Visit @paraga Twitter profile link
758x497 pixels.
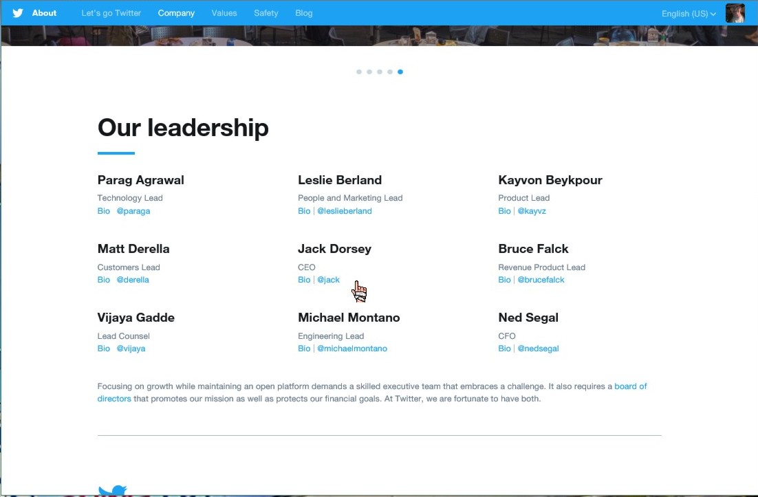[133, 211]
